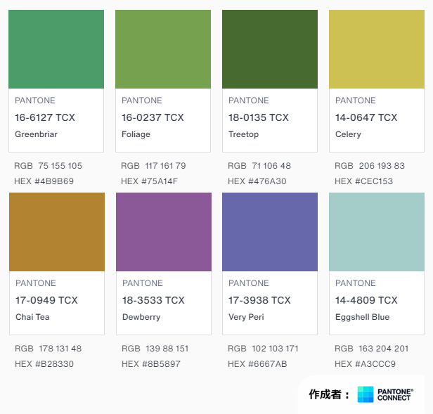This screenshot has height=414, width=433.
Task: Open the PANTONE CONNECT wordmark
Action: click(x=395, y=394)
